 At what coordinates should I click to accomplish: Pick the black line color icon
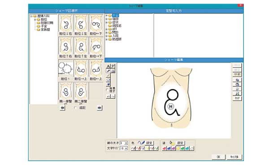(x=133, y=148)
